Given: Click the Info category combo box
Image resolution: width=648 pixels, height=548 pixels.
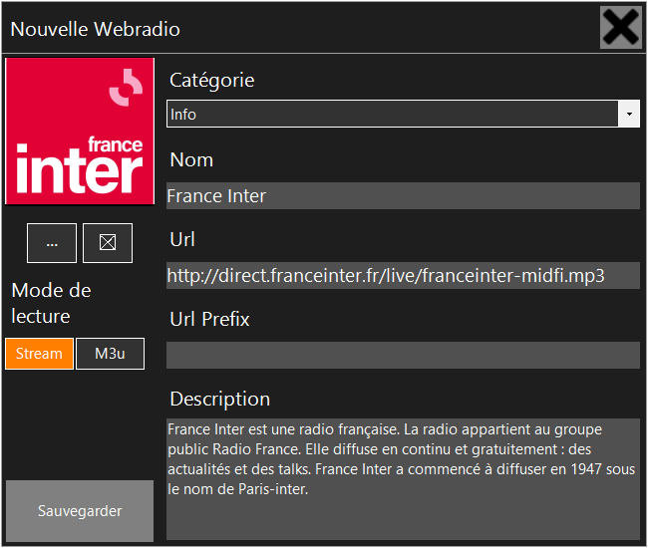Looking at the screenshot, I should pos(403,114).
